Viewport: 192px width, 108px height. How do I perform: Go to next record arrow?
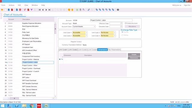click(46, 10)
